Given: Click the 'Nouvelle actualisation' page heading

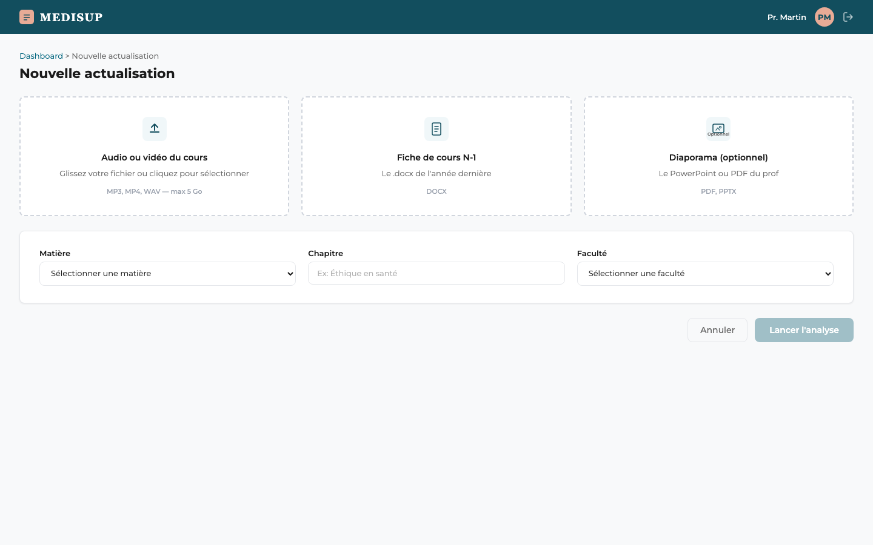Looking at the screenshot, I should [x=97, y=73].
